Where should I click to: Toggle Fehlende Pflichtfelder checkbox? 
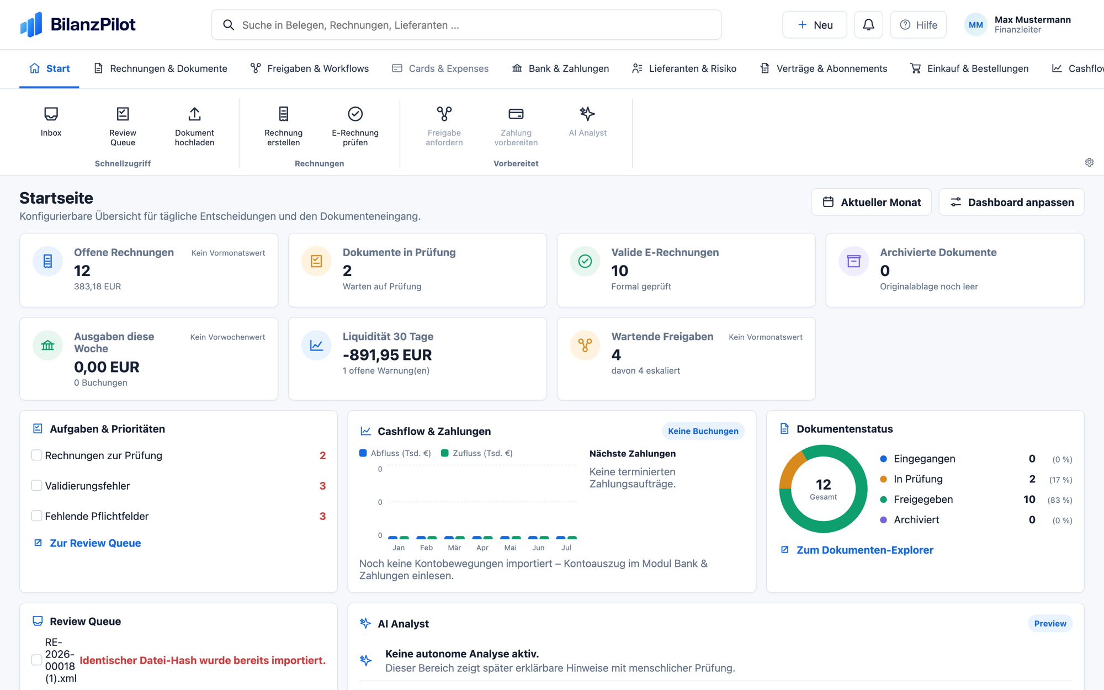click(x=36, y=516)
